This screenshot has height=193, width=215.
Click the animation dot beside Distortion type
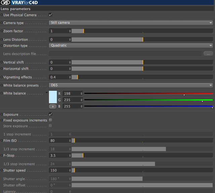point(2,45)
